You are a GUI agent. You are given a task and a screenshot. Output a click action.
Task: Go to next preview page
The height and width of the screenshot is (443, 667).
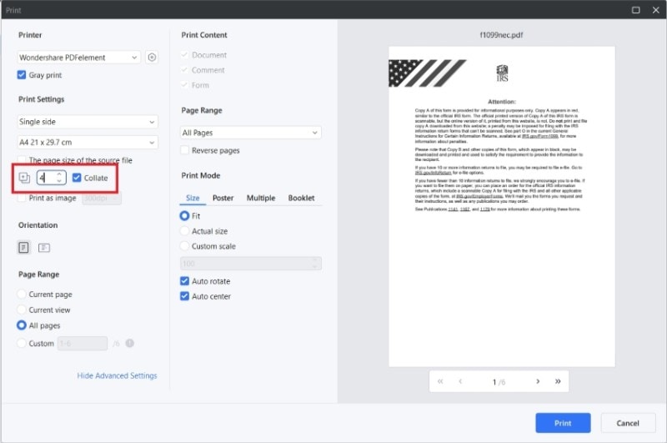[538, 381]
